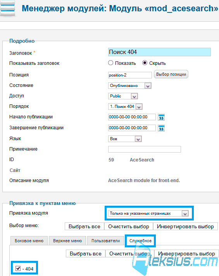Click upper Выбрать все button next to Выбор меню
The image size is (219, 276).
[x=84, y=226]
